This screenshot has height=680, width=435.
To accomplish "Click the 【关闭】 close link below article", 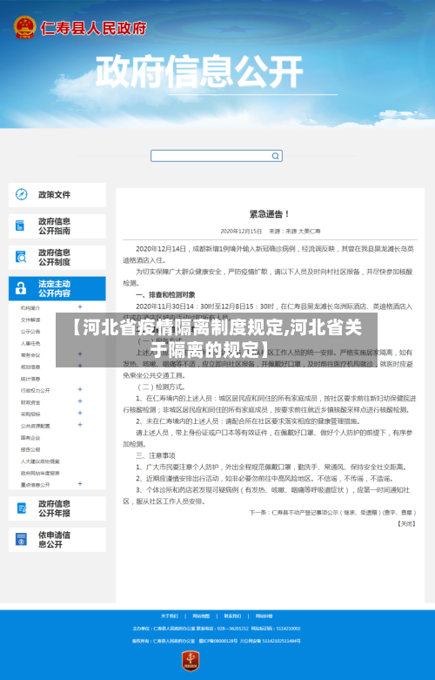I will click(406, 524).
